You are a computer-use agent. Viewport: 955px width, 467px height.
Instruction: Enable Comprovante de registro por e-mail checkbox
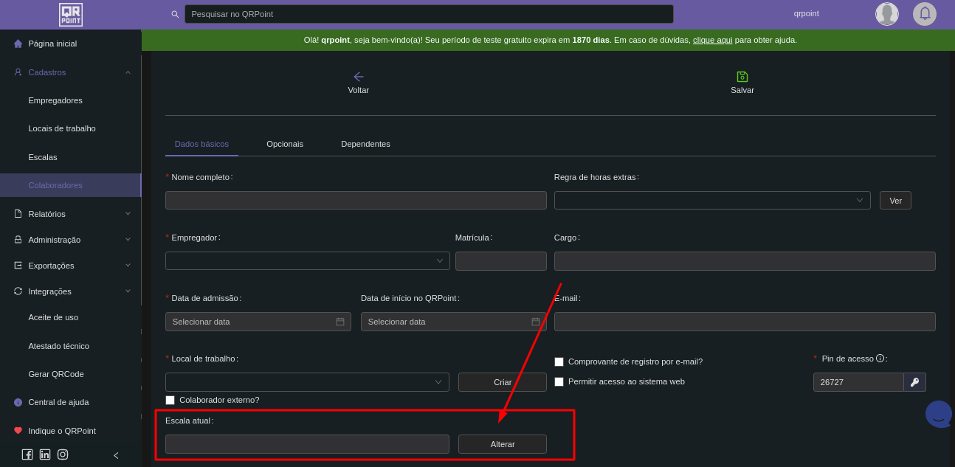(559, 362)
